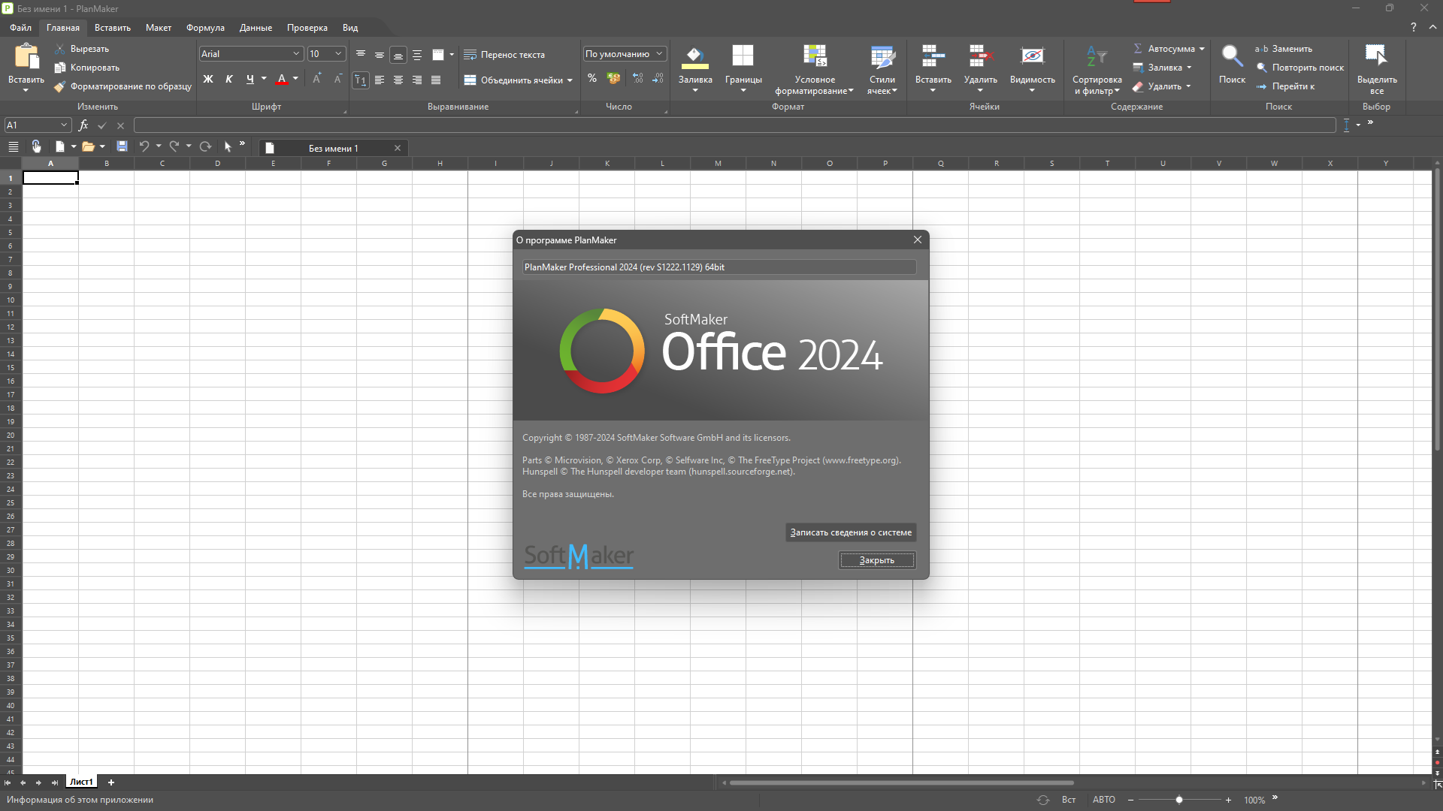
Task: Toggle center horizontal alignment
Action: pyautogui.click(x=398, y=80)
